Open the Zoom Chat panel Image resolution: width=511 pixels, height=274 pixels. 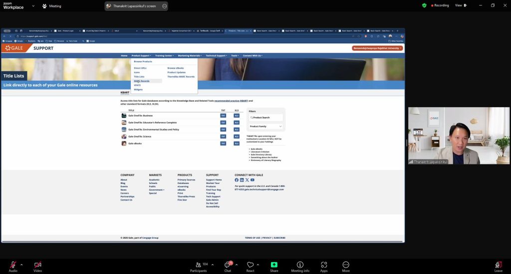[x=228, y=266]
